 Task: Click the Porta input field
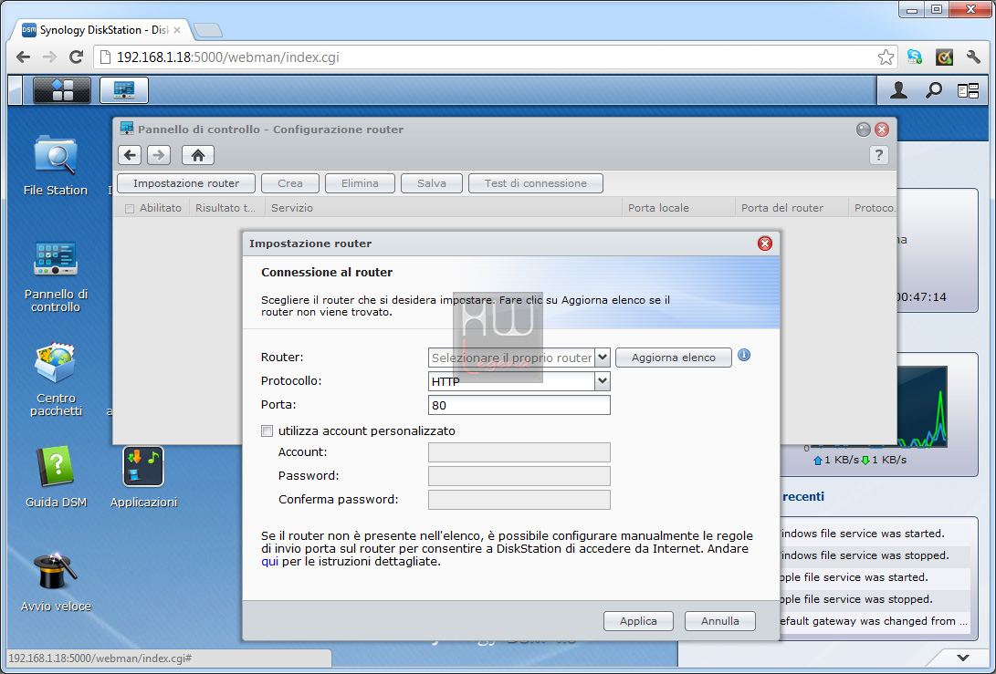pos(519,405)
